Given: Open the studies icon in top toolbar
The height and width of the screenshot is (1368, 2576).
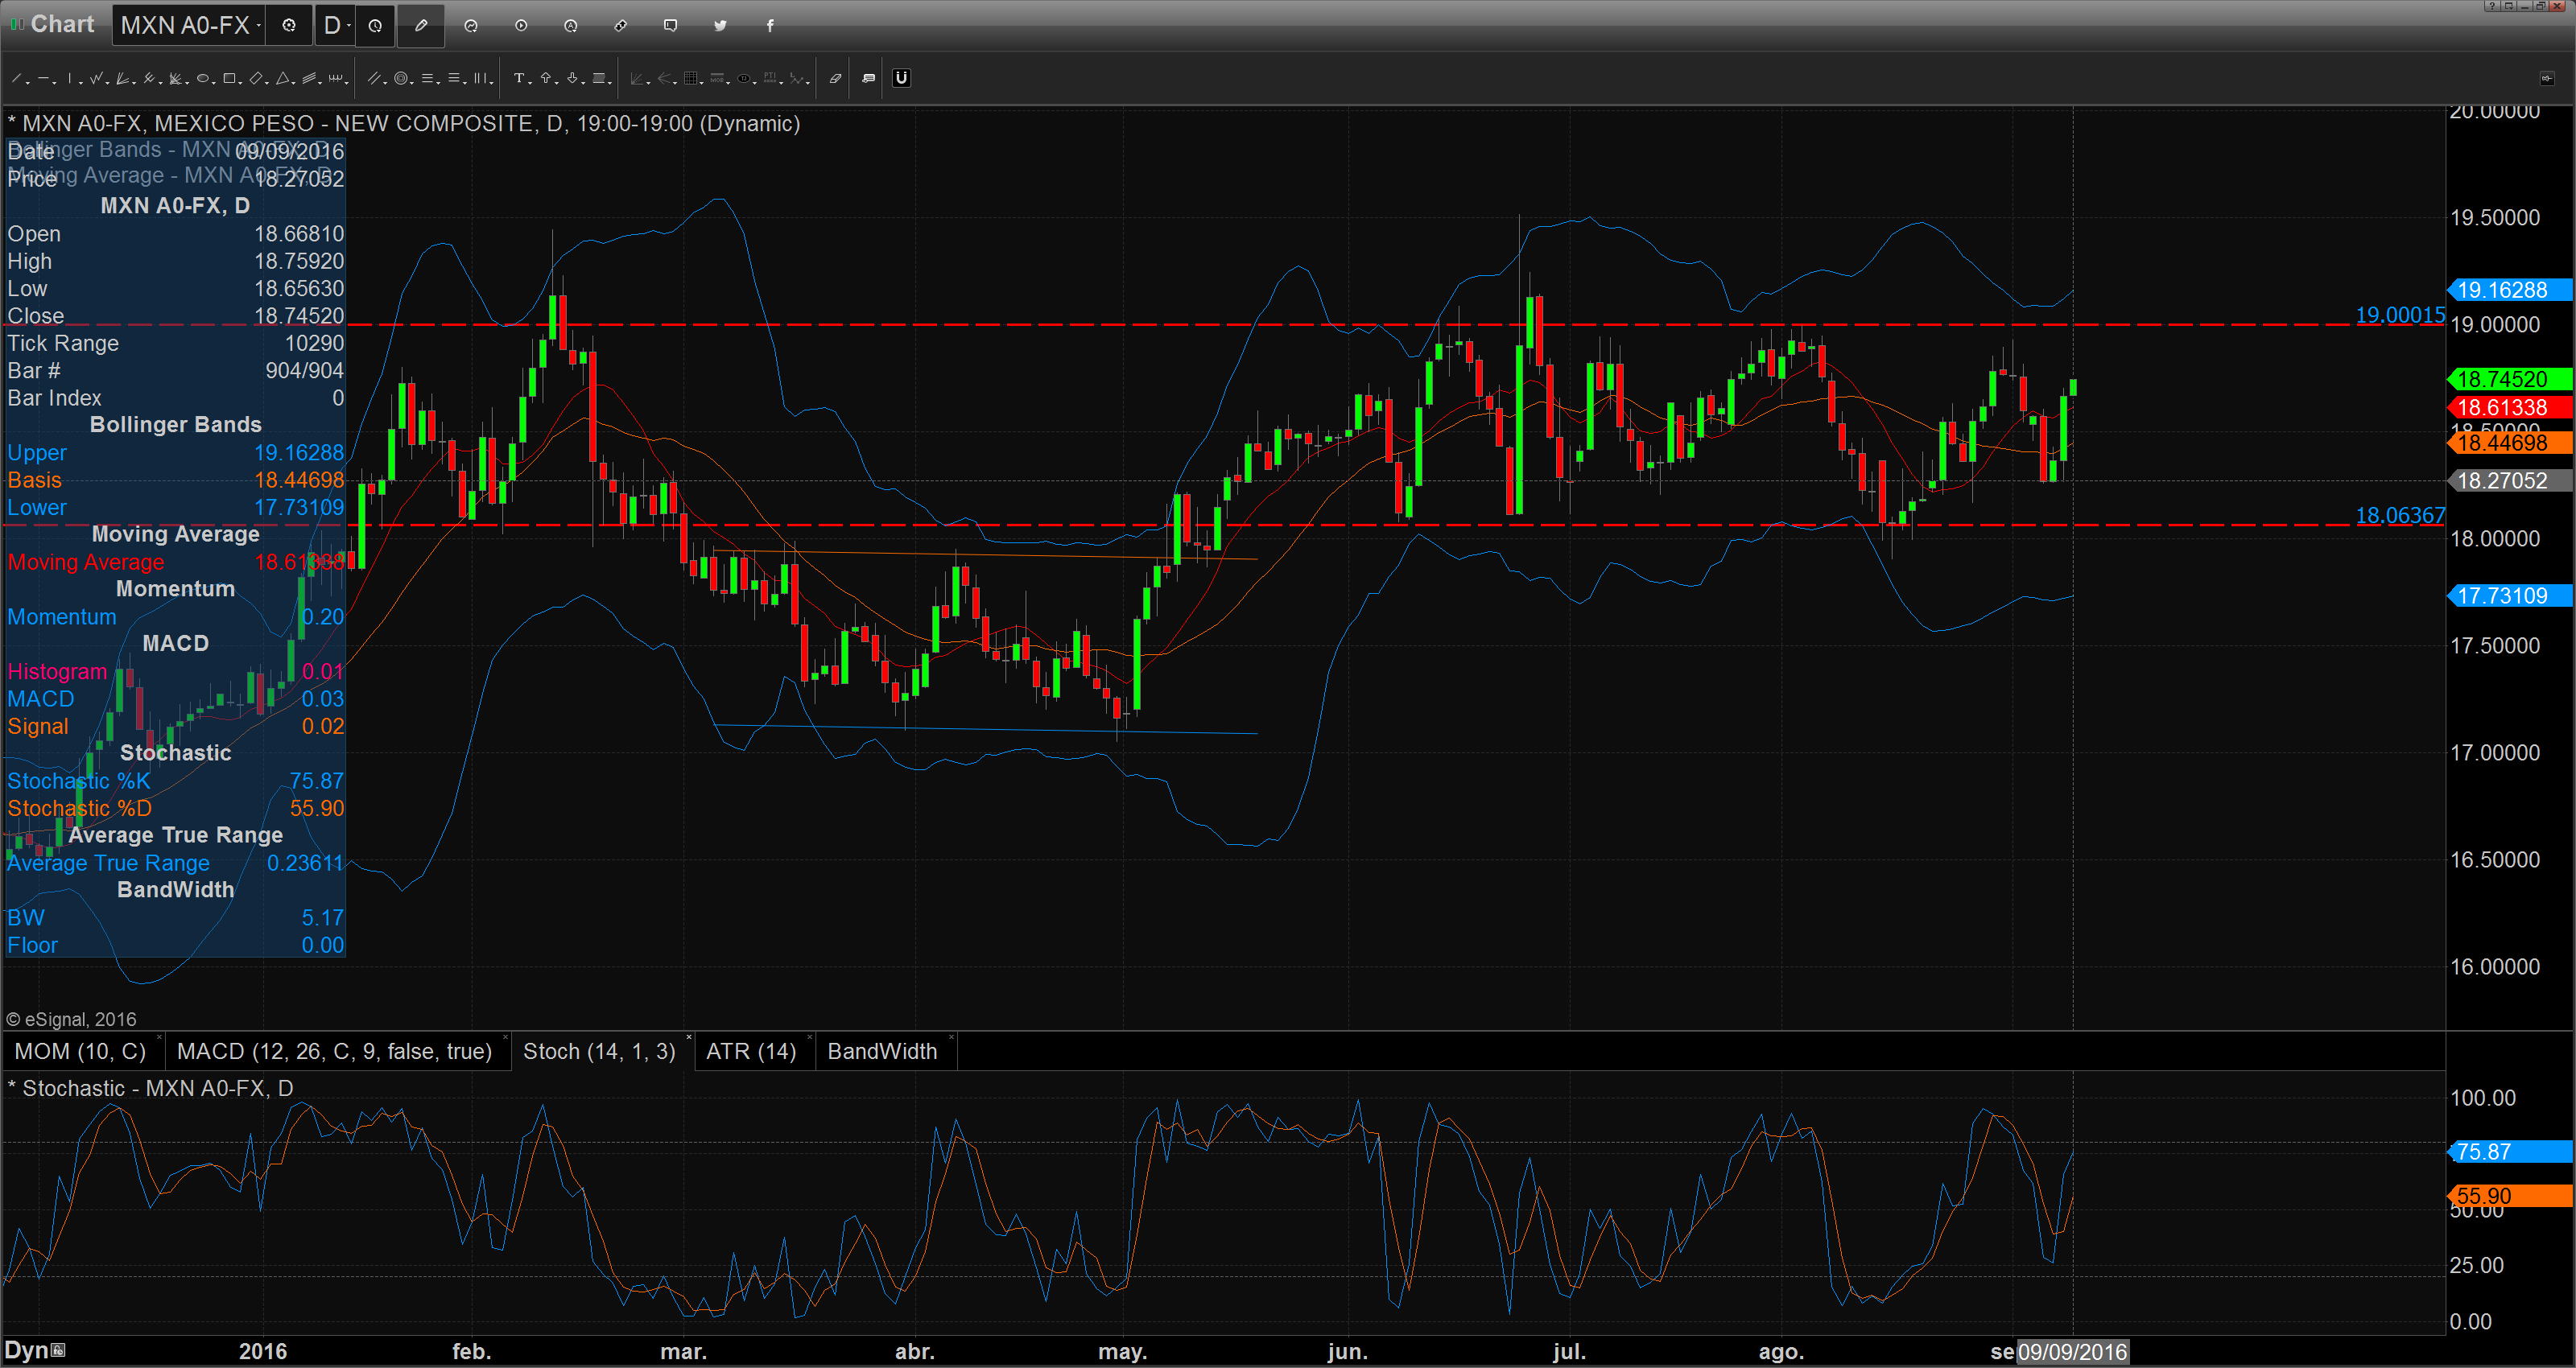Looking at the screenshot, I should 471,25.
